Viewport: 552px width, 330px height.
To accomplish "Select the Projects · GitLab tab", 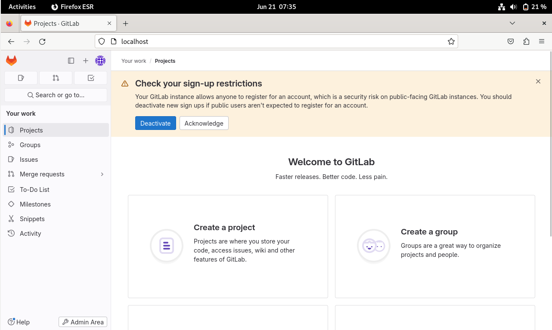I will [x=68, y=23].
